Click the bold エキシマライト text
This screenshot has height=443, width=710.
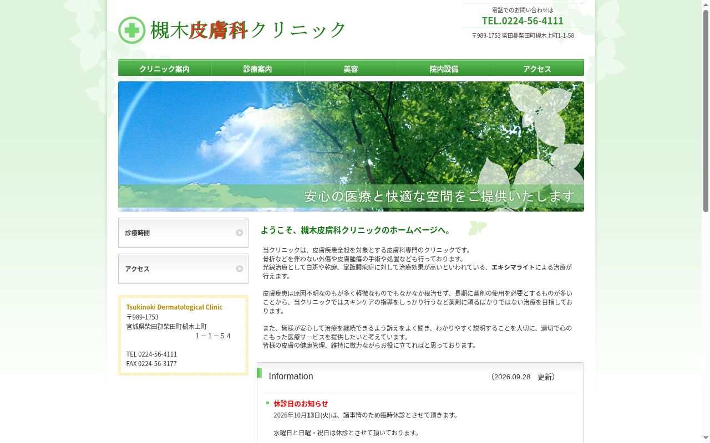point(513,267)
